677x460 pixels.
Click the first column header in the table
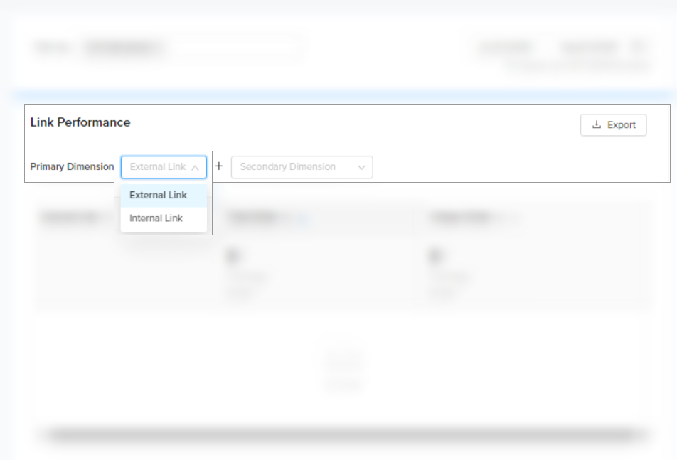(68, 218)
